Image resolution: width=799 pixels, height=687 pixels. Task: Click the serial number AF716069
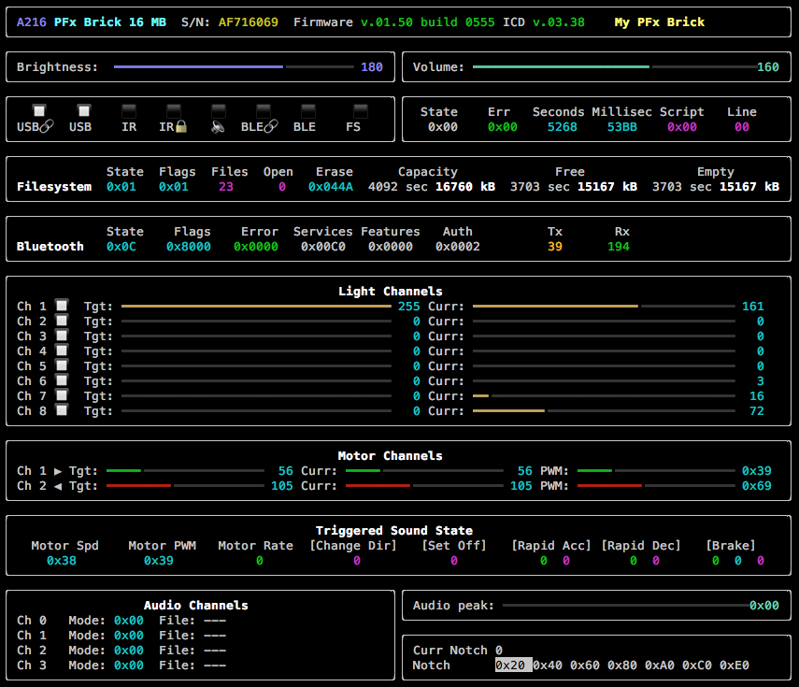[249, 21]
